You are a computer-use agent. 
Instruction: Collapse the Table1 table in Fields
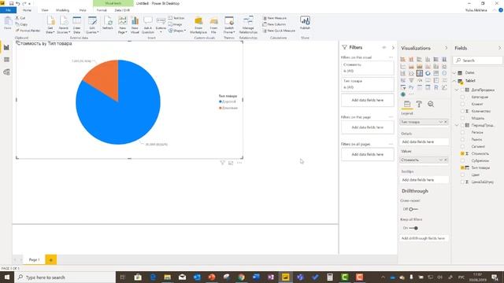click(x=455, y=81)
